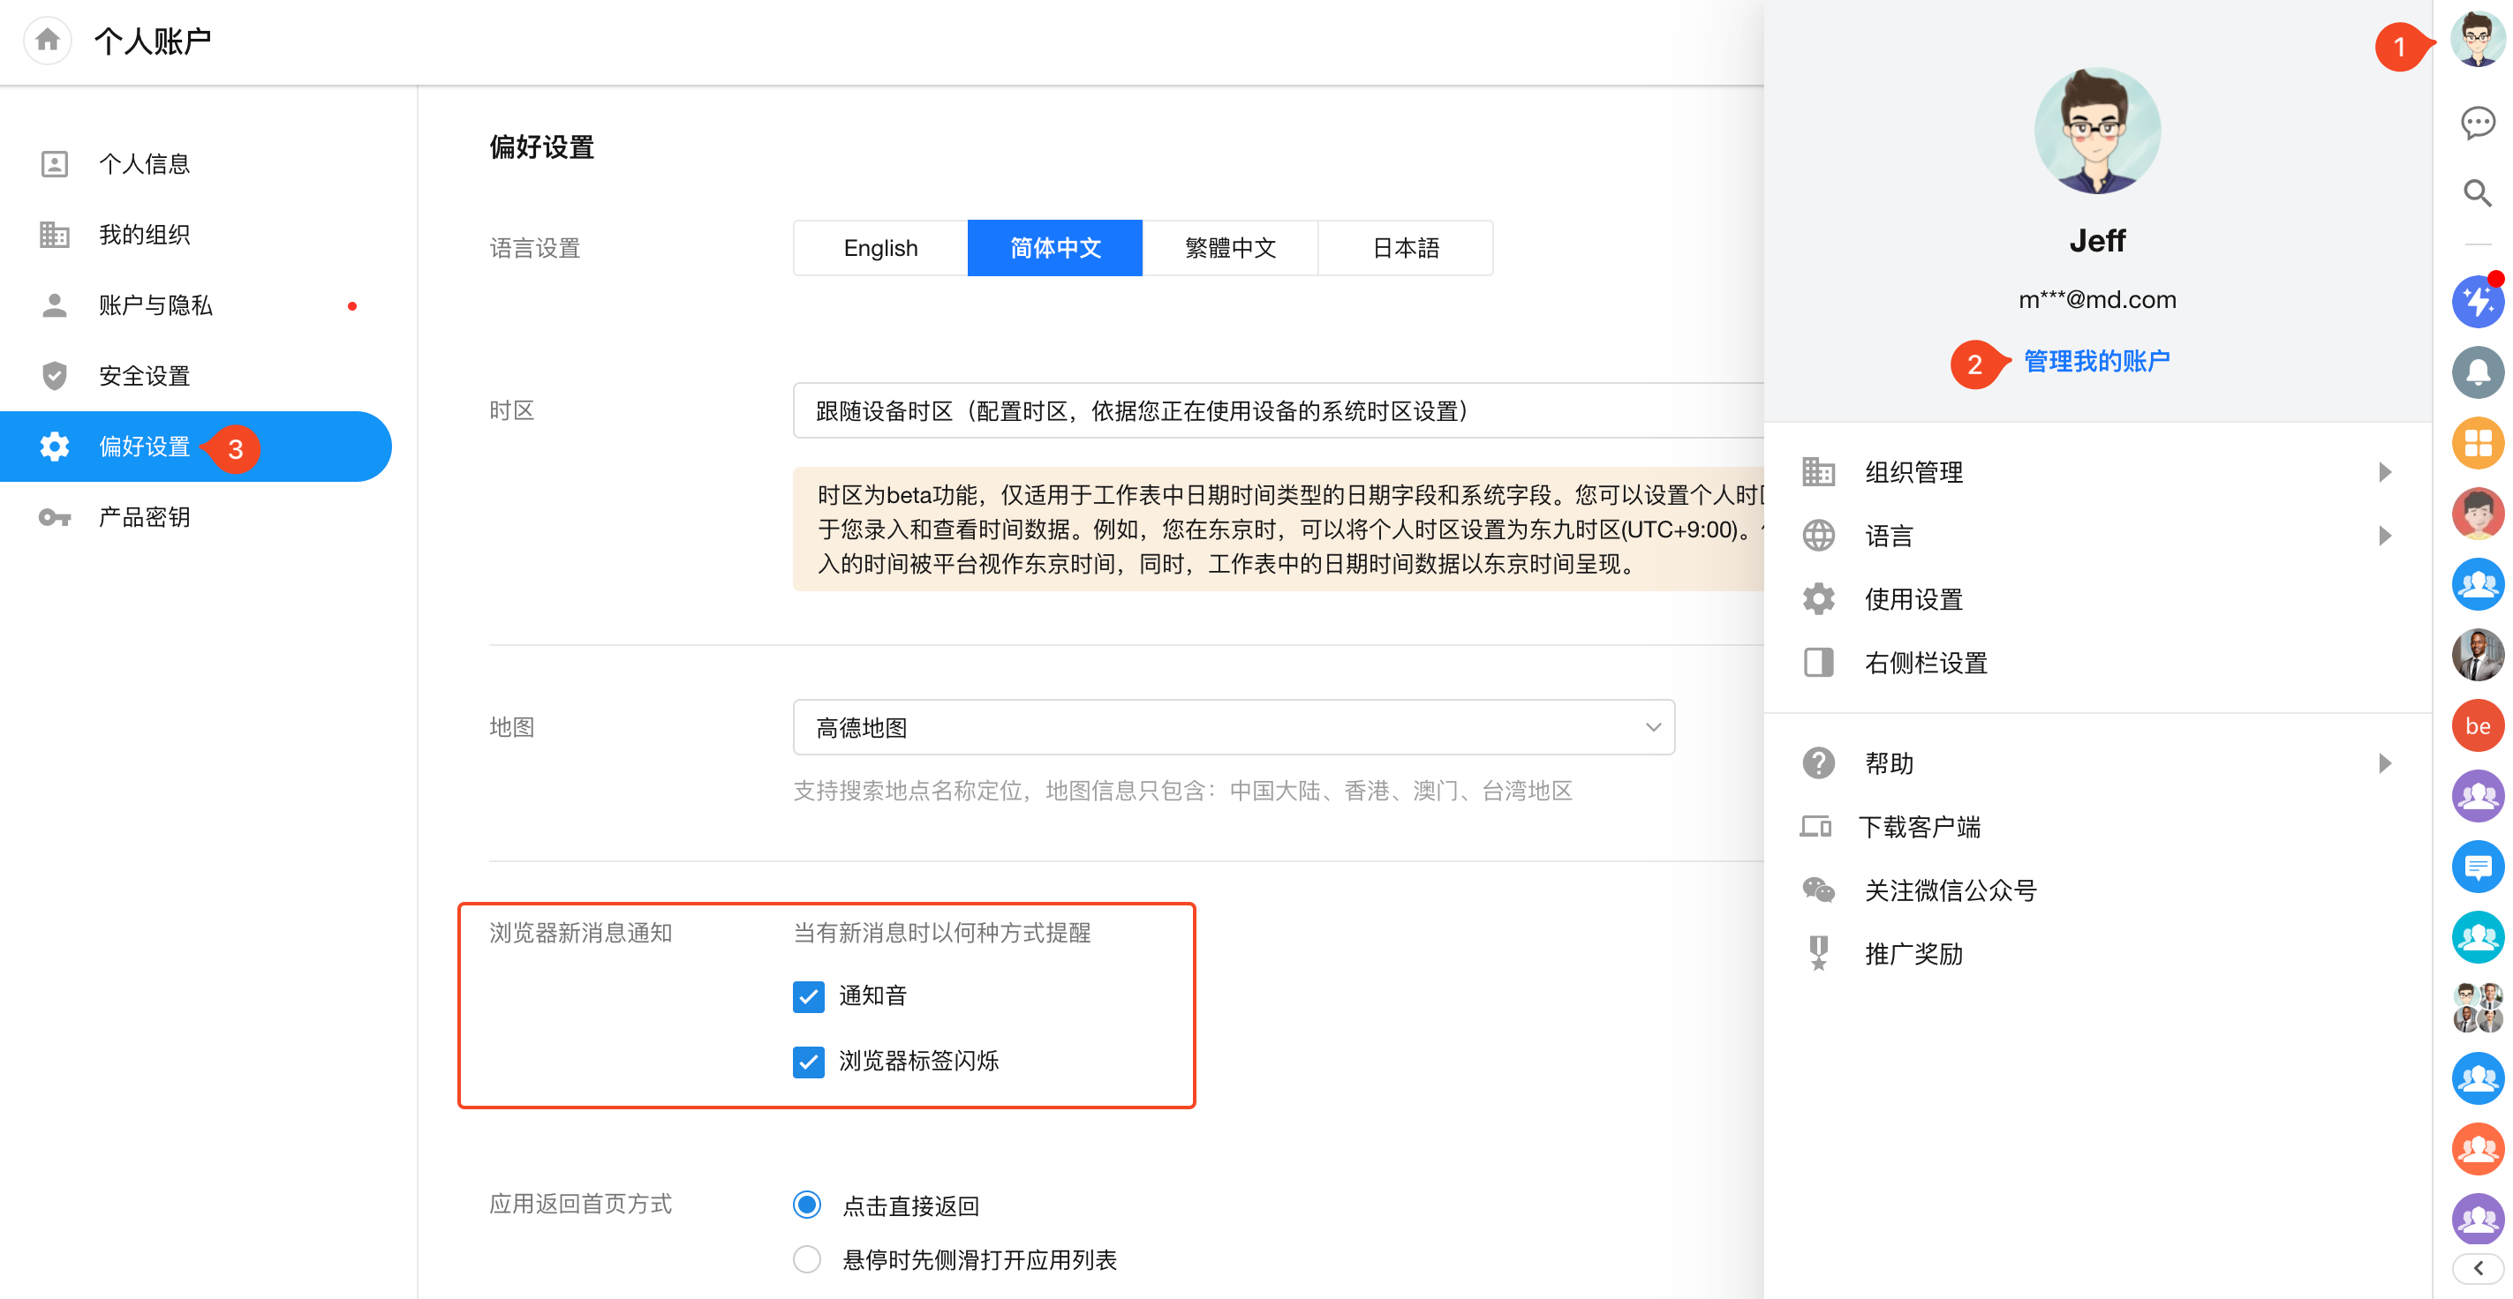Open 安全设置 in left menu
Image resolution: width=2513 pixels, height=1299 pixels.
[x=145, y=375]
